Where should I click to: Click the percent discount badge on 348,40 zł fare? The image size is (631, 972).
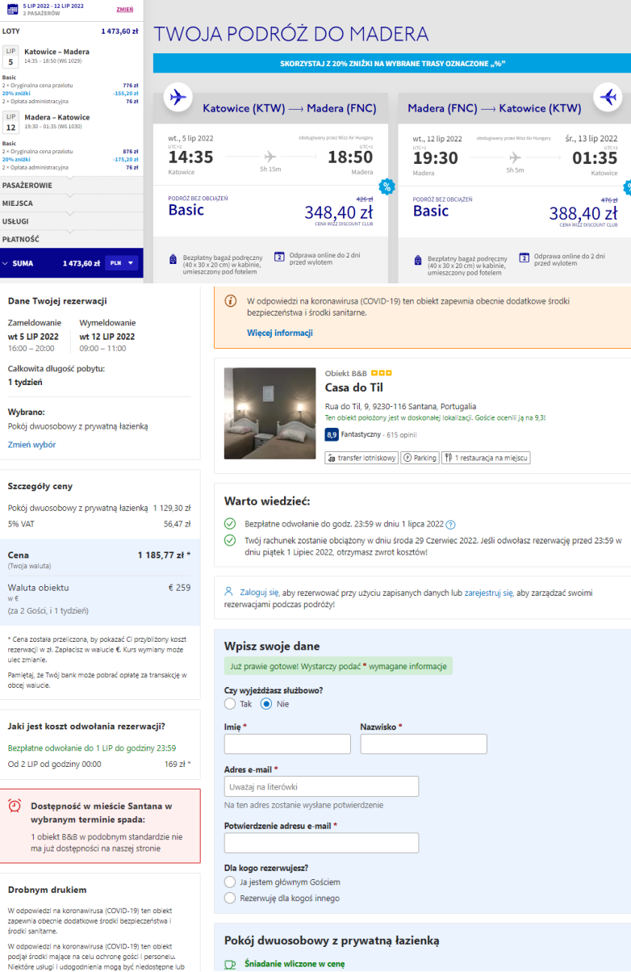tap(387, 186)
